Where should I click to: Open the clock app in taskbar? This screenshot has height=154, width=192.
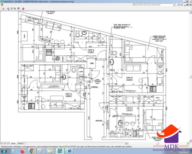click(69, 151)
